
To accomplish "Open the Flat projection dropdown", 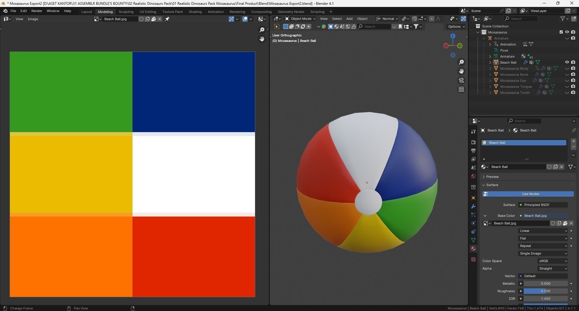I will (543, 238).
